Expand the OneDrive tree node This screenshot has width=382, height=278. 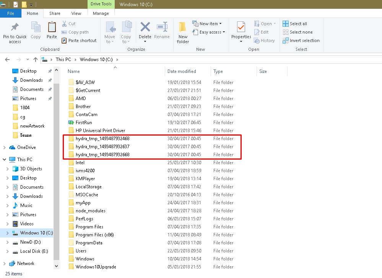[x=4, y=147]
